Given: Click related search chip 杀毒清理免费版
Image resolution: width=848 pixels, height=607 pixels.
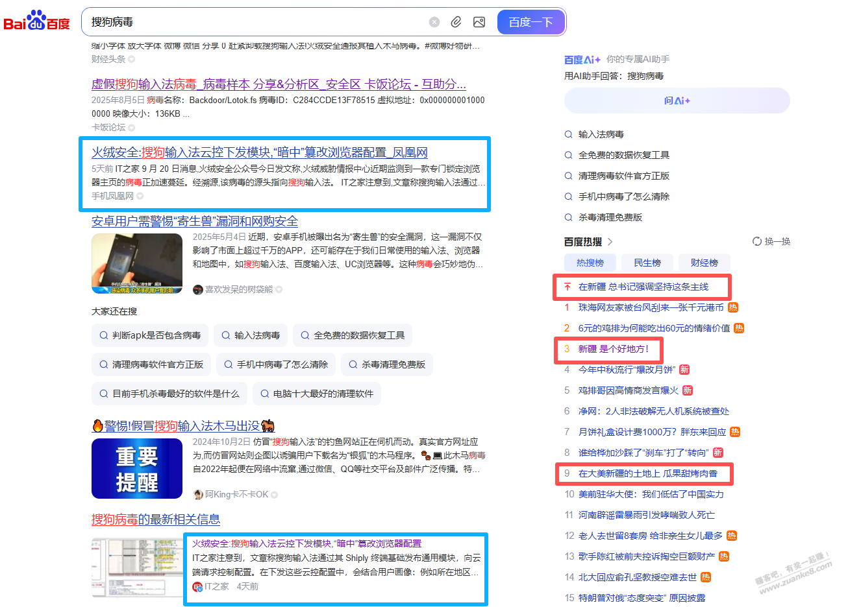Looking at the screenshot, I should pyautogui.click(x=387, y=364).
